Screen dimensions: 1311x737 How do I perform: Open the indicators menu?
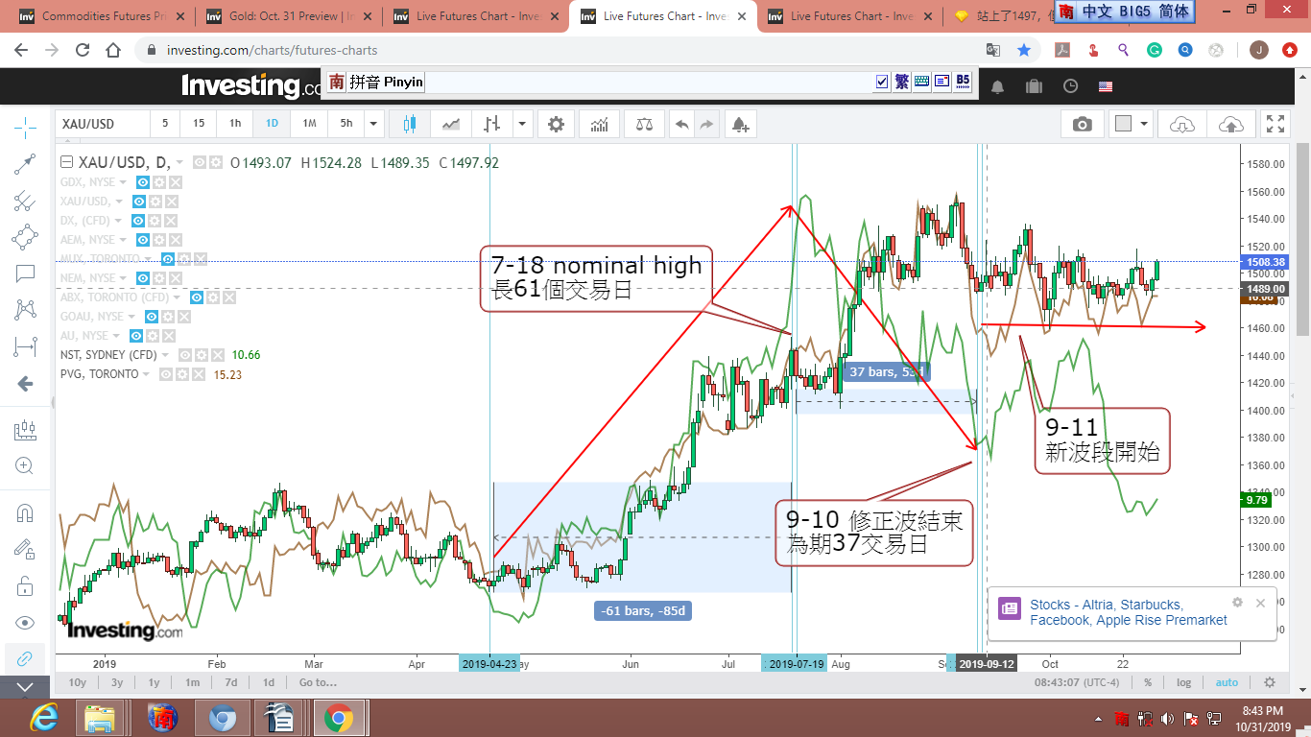tap(600, 124)
